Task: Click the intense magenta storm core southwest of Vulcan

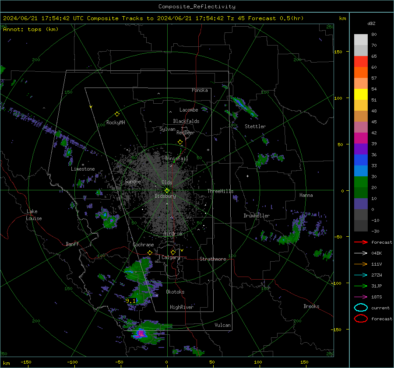Action: (141, 333)
